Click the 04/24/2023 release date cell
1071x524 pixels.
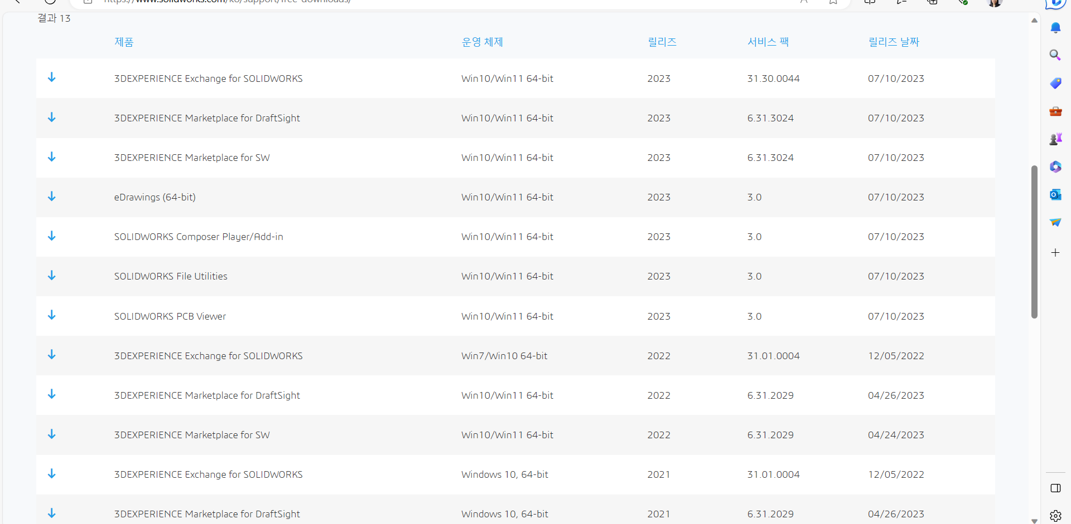[x=896, y=435]
